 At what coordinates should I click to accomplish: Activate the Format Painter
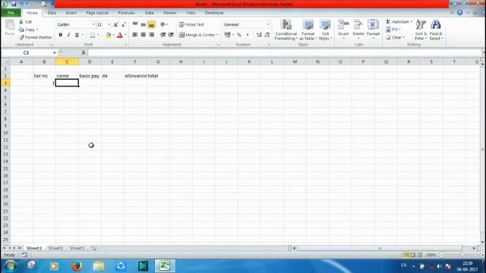[x=35, y=37]
